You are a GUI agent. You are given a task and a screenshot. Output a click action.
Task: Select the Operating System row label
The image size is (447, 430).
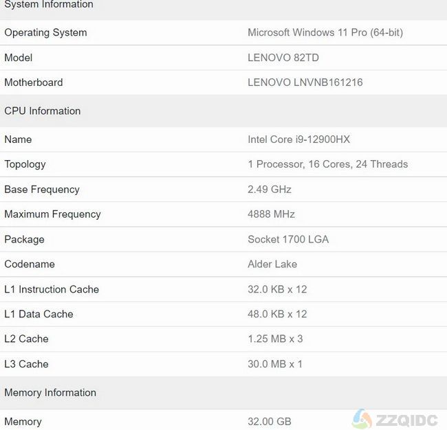coord(45,32)
